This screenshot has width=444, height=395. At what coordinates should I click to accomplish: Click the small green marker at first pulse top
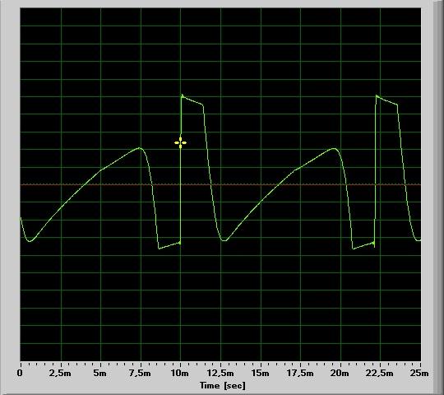click(182, 95)
